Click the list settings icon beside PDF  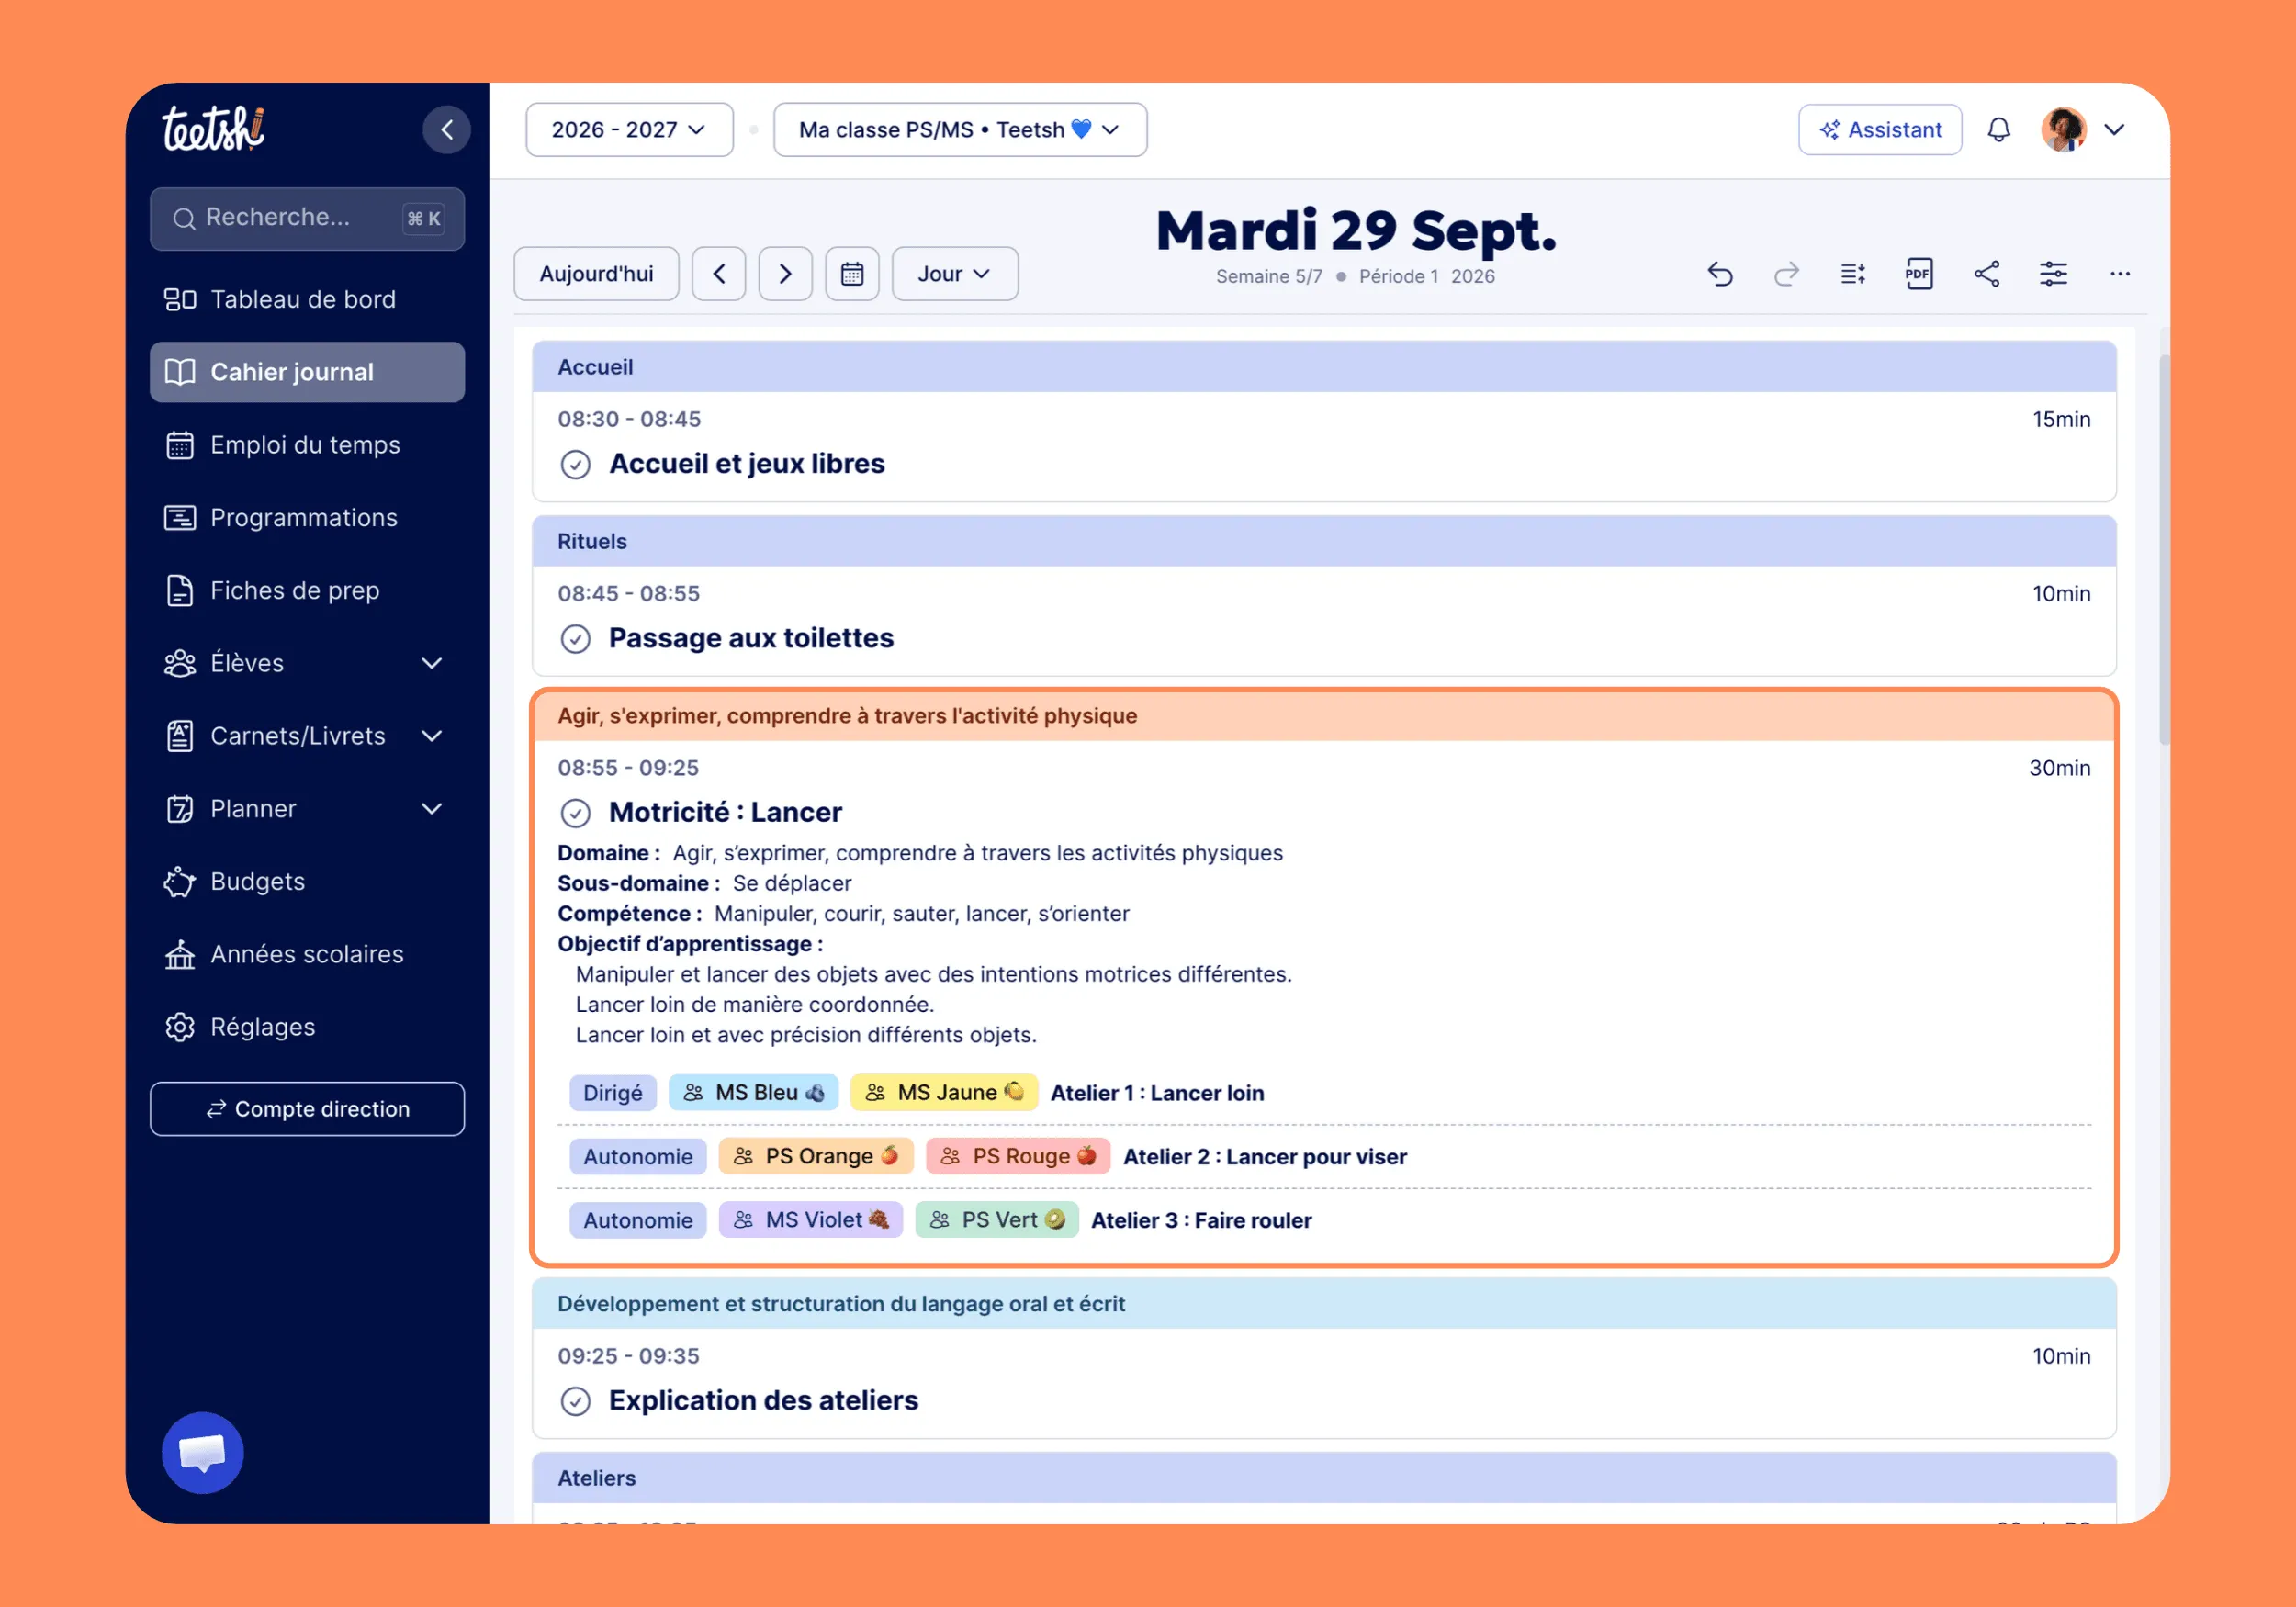pyautogui.click(x=1853, y=274)
